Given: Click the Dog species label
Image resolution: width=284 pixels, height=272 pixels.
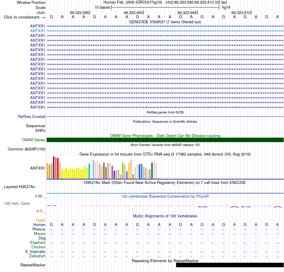Looking at the screenshot, I should (x=42, y=238).
